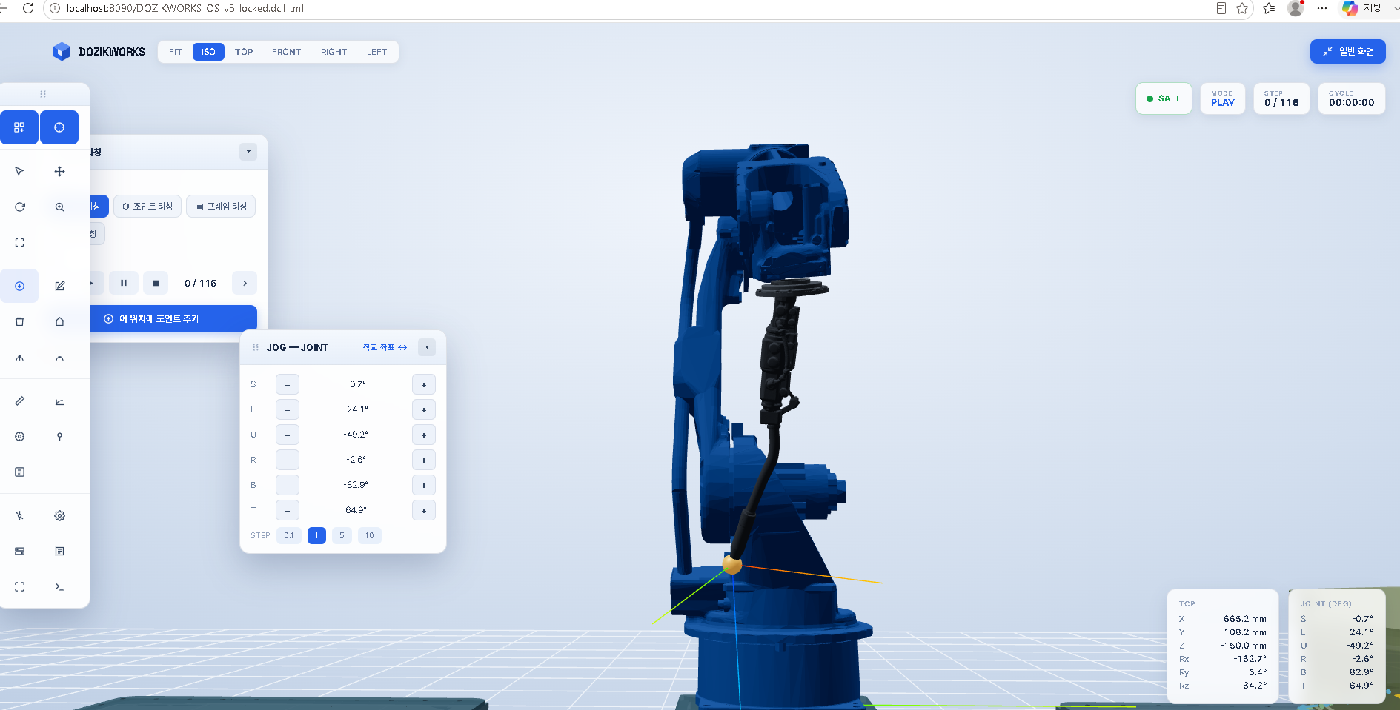Image resolution: width=1400 pixels, height=710 pixels.
Task: Click the map pin marker icon
Action: tap(60, 437)
